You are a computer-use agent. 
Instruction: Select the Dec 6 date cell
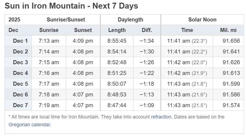[x=20, y=95]
